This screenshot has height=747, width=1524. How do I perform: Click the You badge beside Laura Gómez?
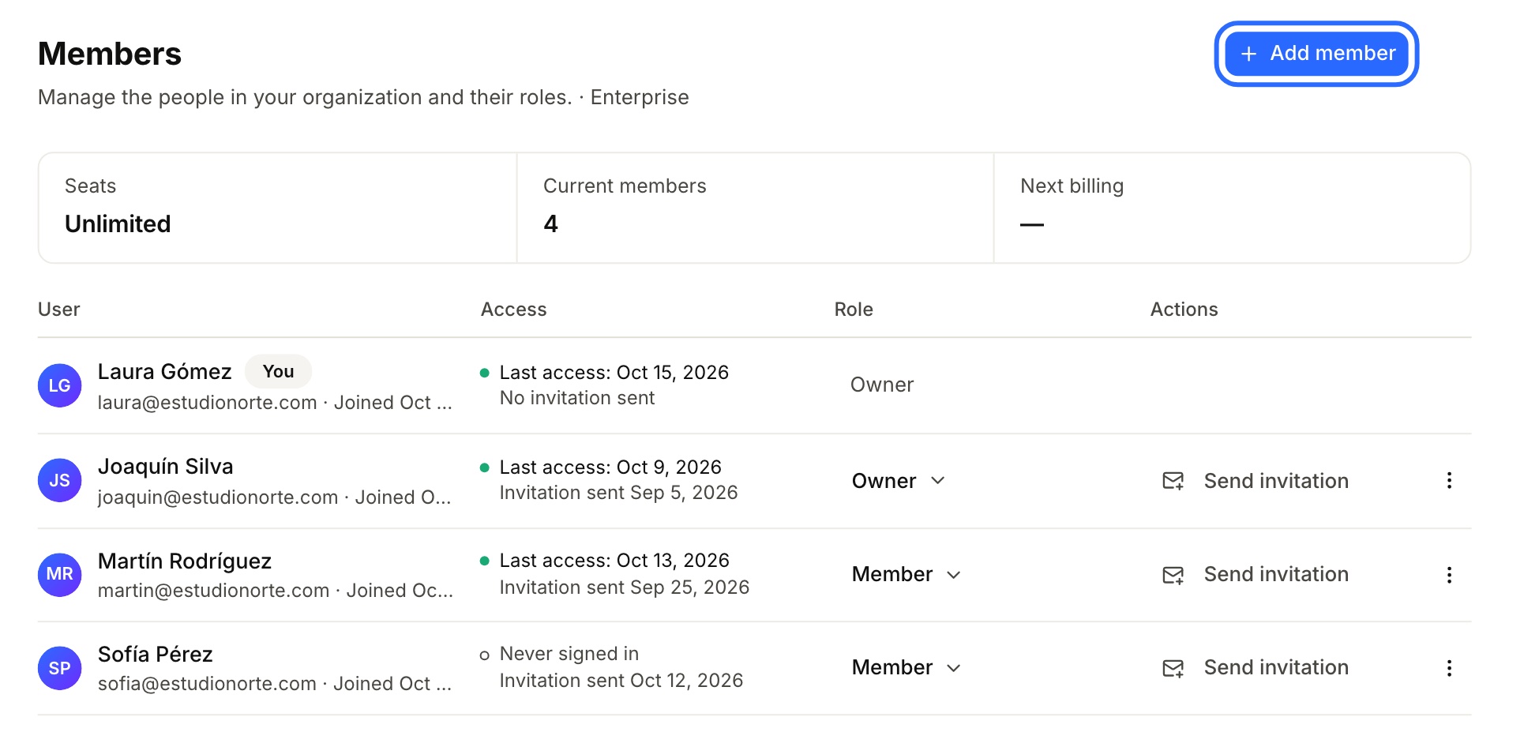tap(278, 372)
